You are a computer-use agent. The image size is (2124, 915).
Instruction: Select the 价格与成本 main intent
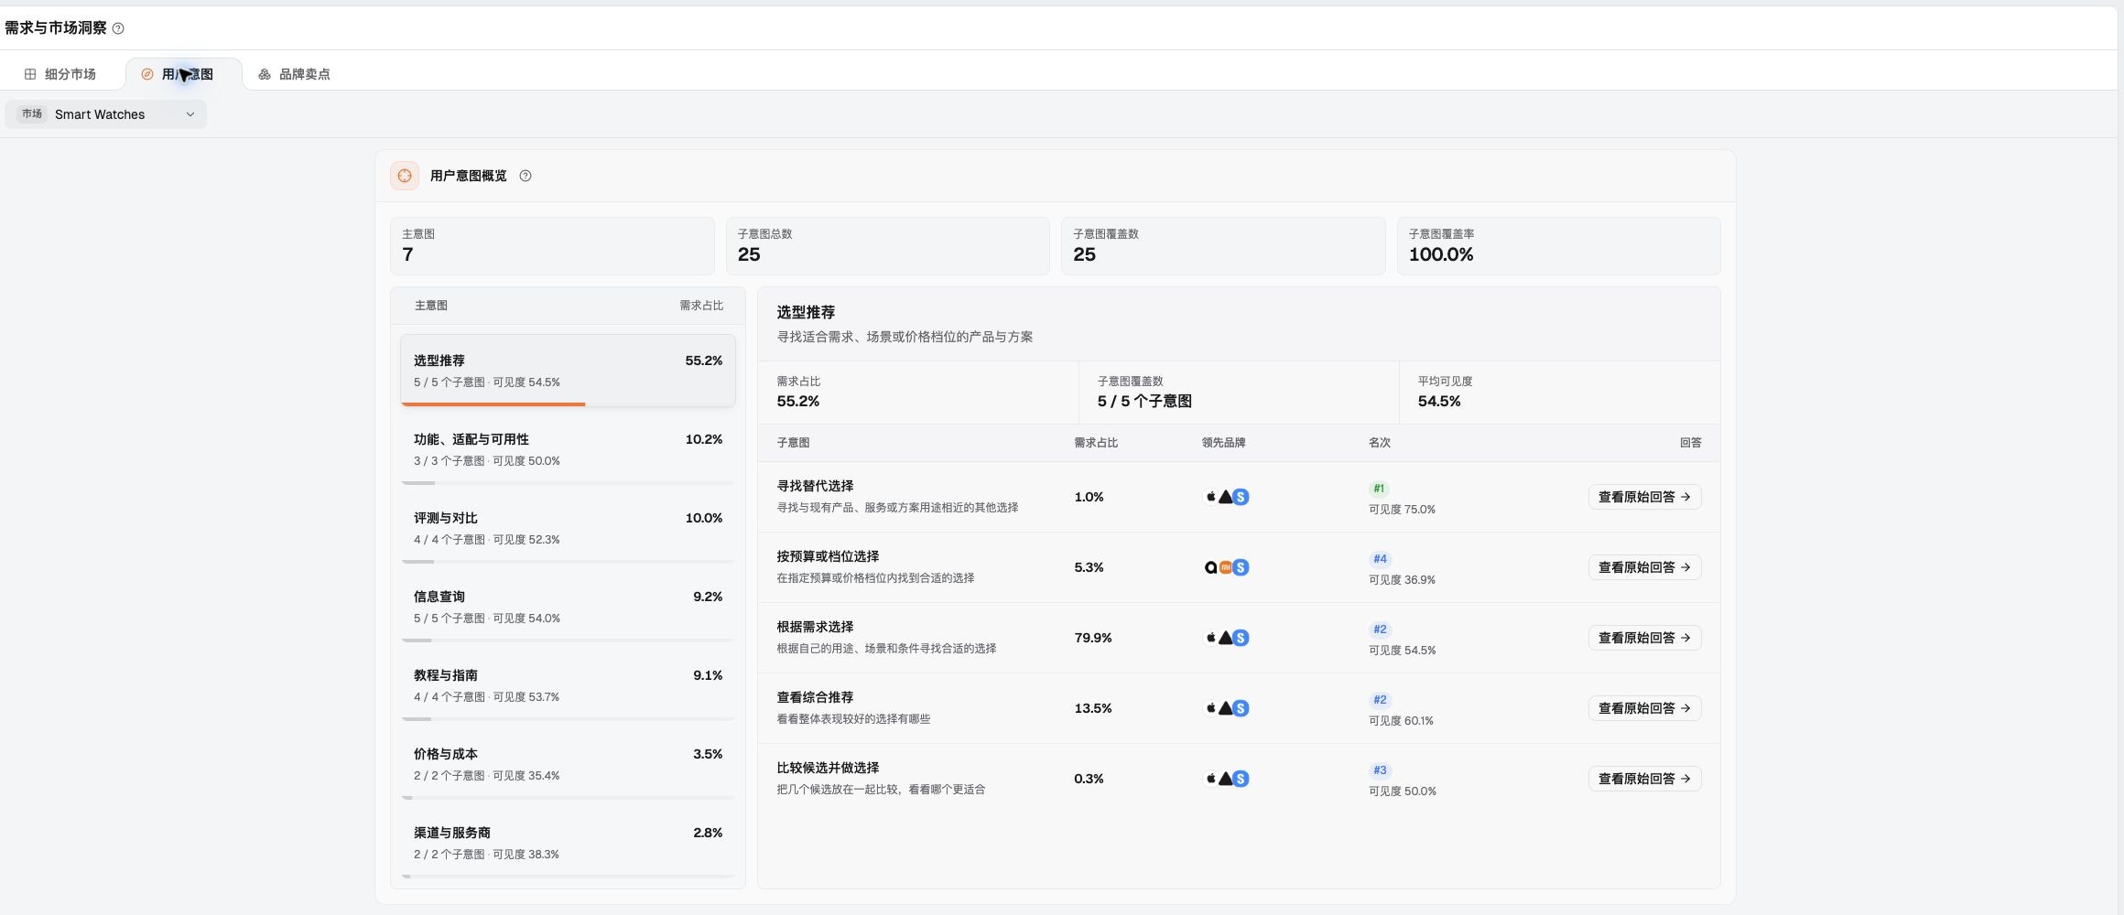point(568,764)
